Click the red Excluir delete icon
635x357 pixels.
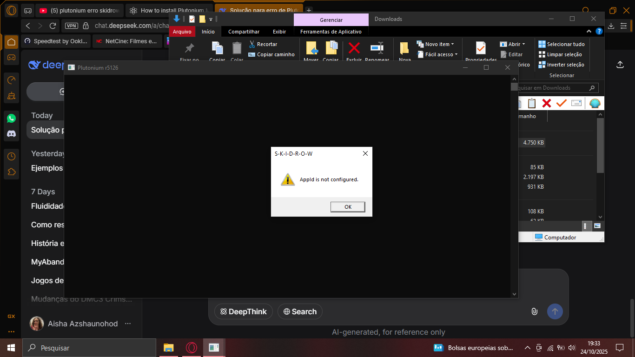click(354, 48)
